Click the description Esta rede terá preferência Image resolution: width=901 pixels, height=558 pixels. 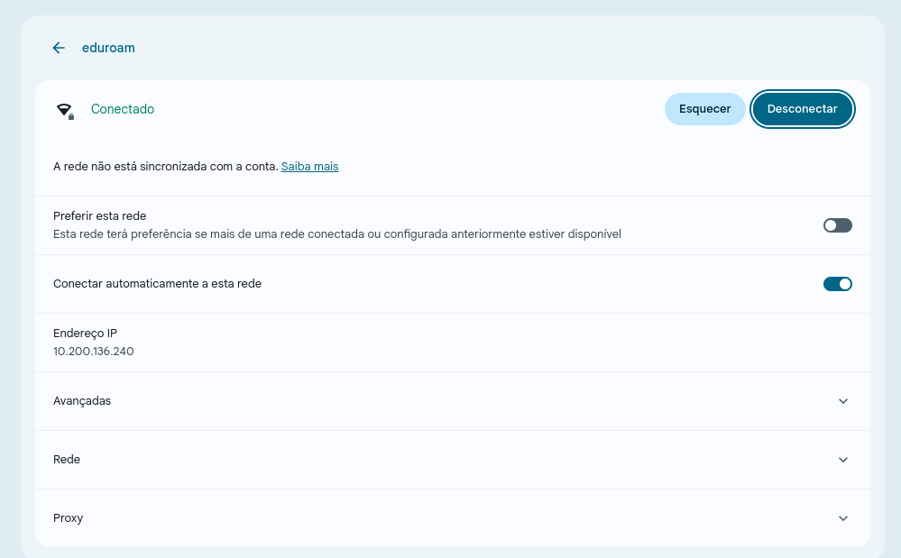point(337,234)
